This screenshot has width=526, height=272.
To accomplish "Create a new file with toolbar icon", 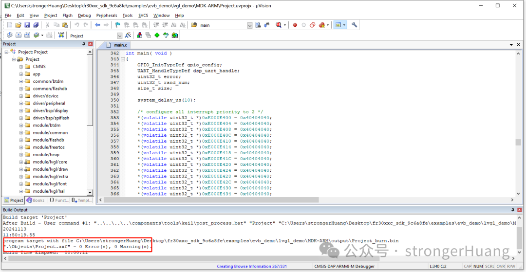I will [9, 25].
